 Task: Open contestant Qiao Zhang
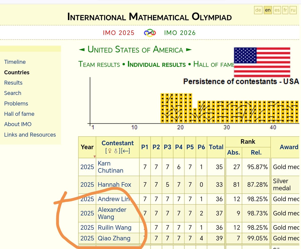point(114,238)
